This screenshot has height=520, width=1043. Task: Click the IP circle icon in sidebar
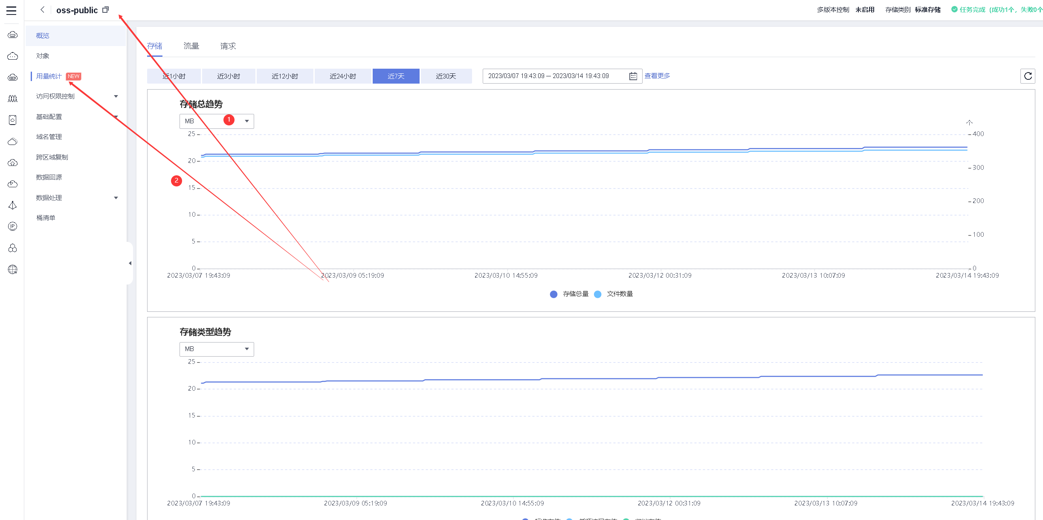[13, 227]
